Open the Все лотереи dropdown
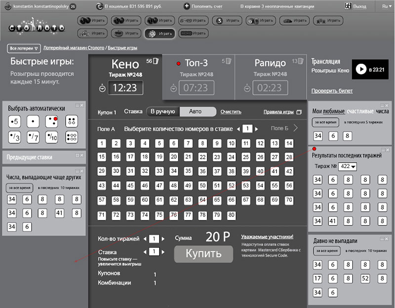 pos(23,48)
